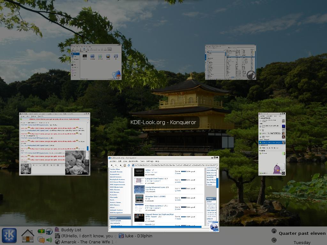Click search people link under PEOPLE
The width and height of the screenshot is (327, 245).
pyautogui.click(x=116, y=221)
